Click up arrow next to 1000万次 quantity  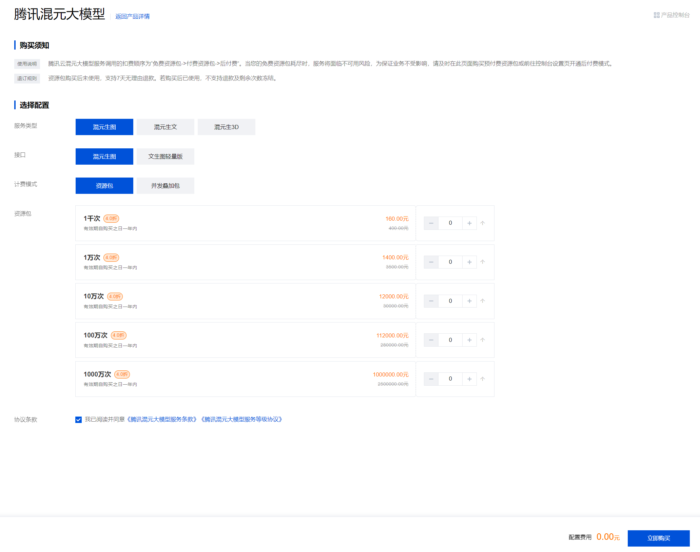point(483,379)
